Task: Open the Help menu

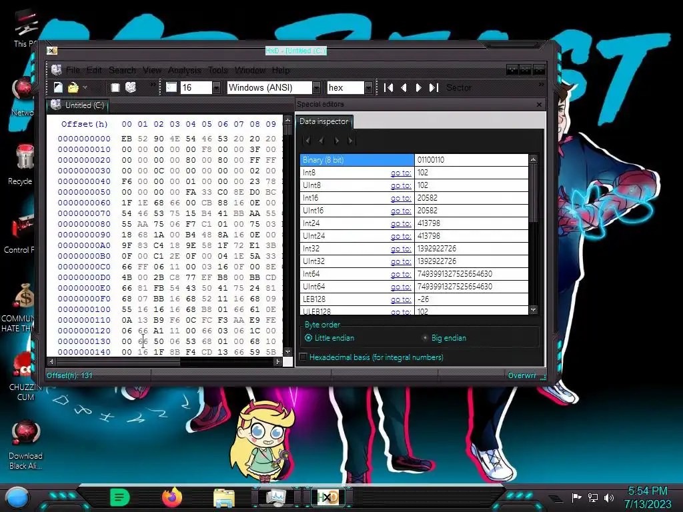Action: tap(281, 70)
